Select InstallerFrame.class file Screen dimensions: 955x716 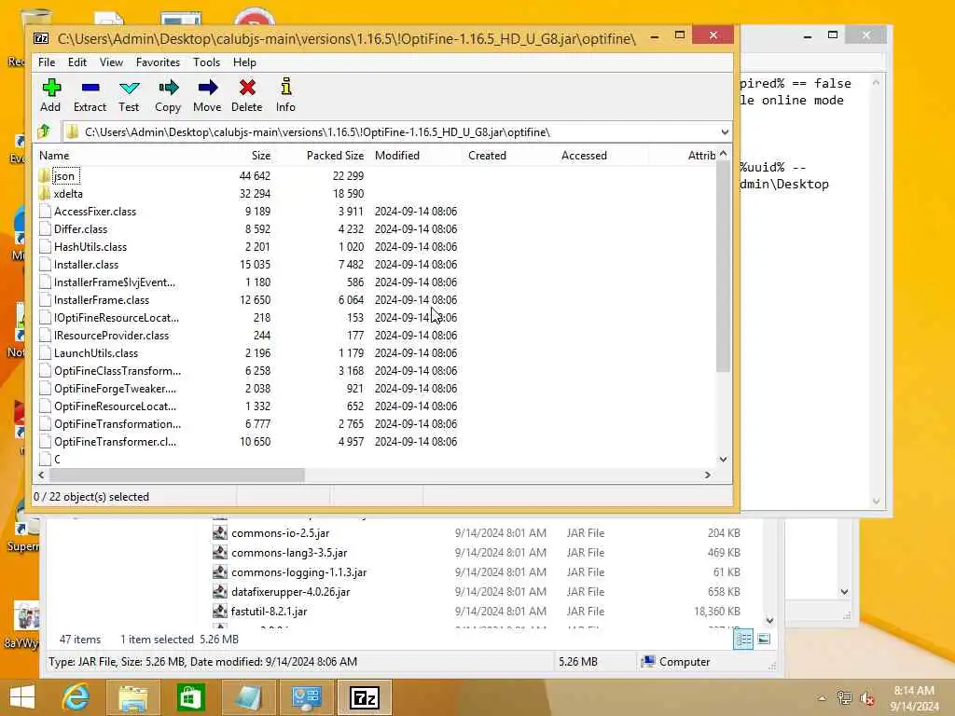(x=101, y=300)
